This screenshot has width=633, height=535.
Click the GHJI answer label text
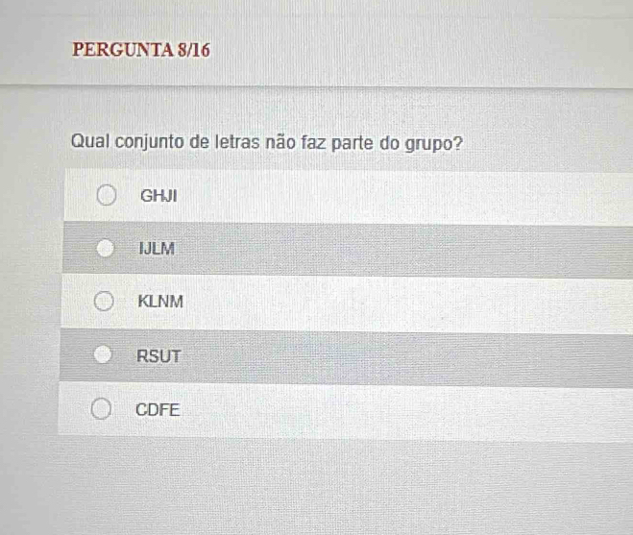pyautogui.click(x=159, y=196)
